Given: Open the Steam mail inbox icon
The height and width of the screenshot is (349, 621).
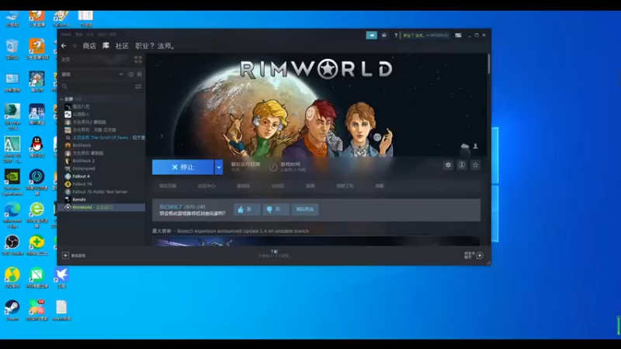Looking at the screenshot, I should 384,35.
